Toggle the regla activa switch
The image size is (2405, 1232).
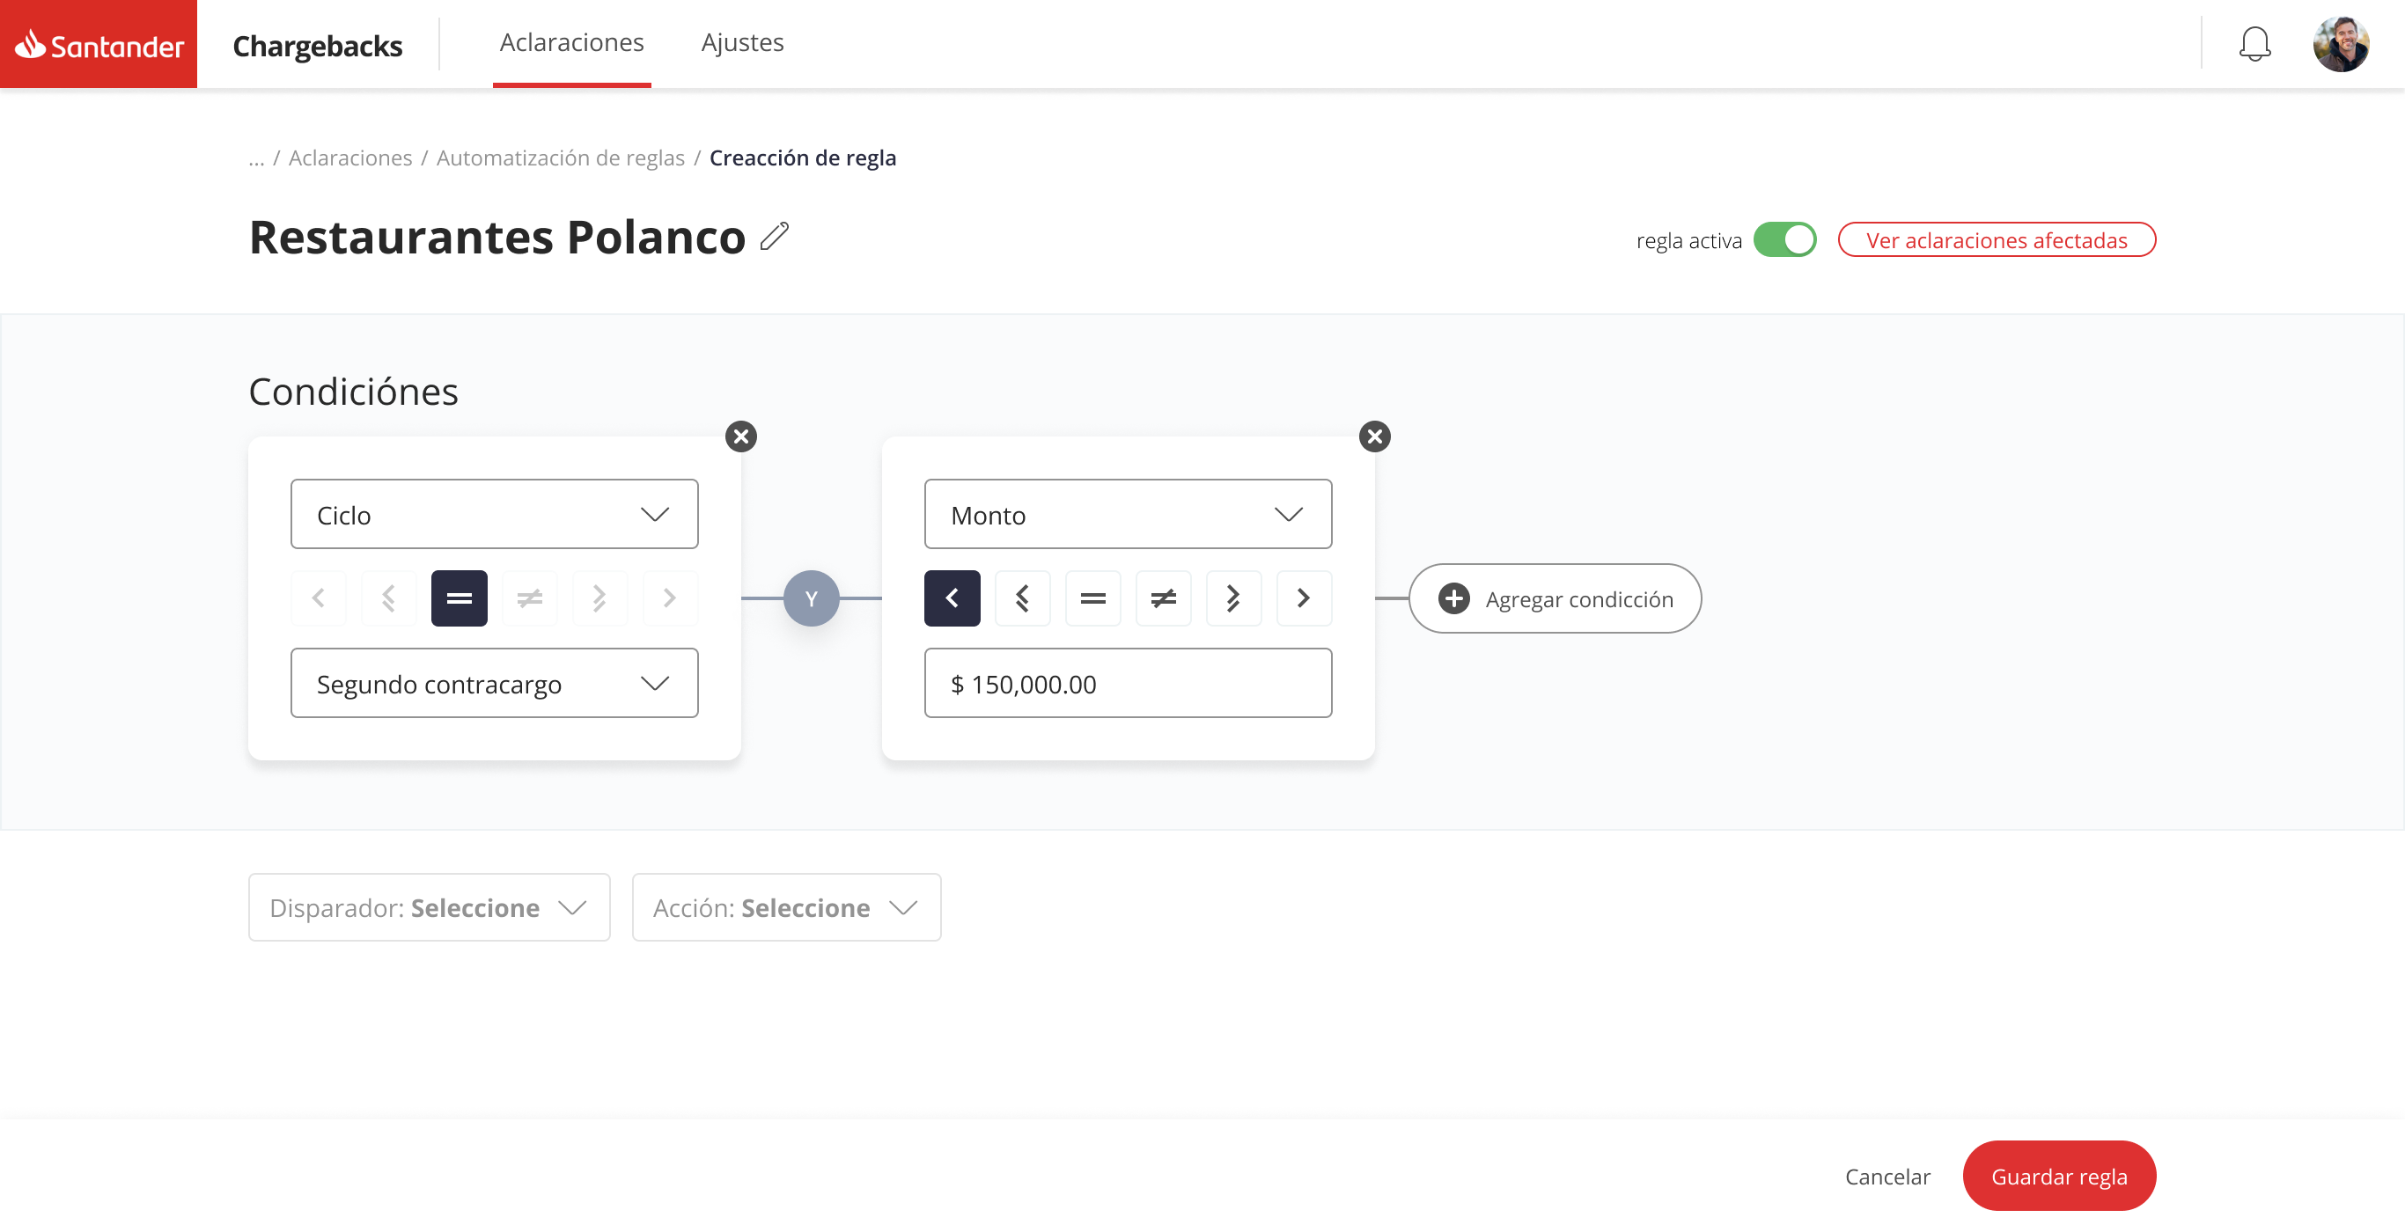(x=1784, y=240)
